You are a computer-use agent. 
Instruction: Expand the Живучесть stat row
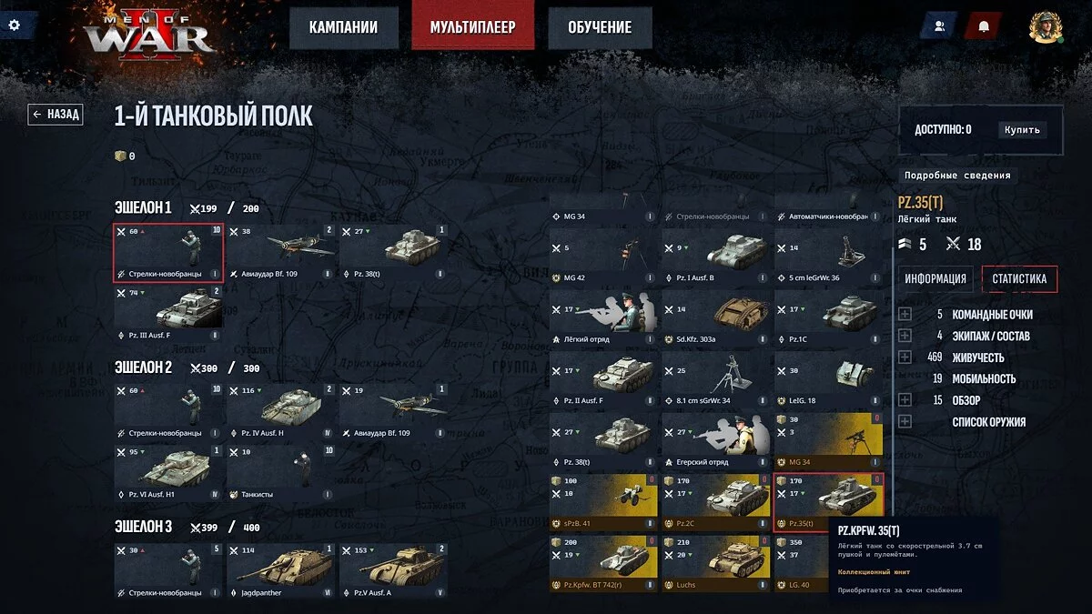pyautogui.click(x=905, y=357)
